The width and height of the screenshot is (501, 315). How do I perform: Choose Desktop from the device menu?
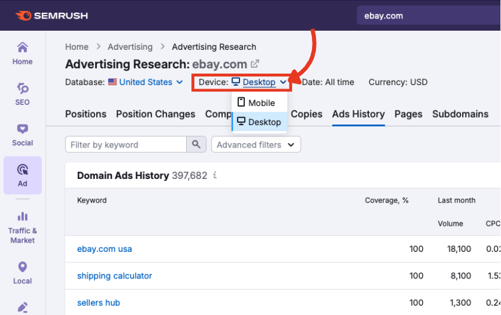click(260, 122)
